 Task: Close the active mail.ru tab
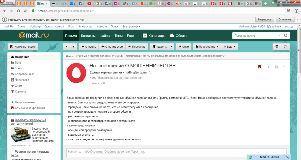pyautogui.click(x=46, y=3)
